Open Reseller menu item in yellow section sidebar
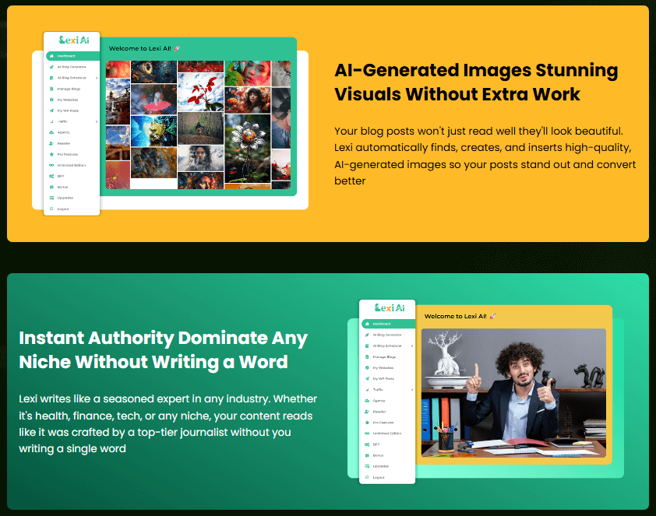656x516 pixels. 64,143
